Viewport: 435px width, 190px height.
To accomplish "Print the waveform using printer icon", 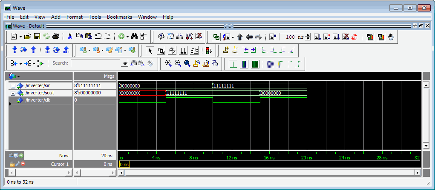I will [56, 36].
